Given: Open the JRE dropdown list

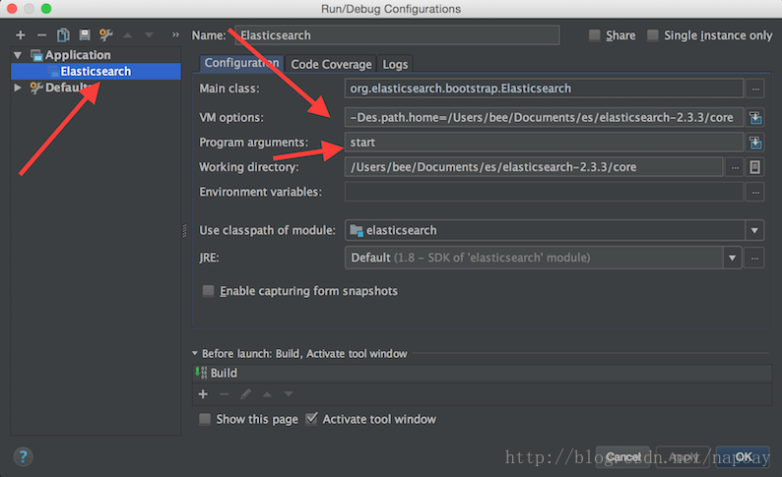Looking at the screenshot, I should point(732,258).
